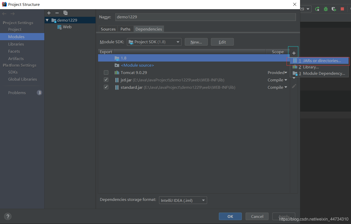This screenshot has height=224, width=351.
Task: Select the 1.8 SDK dependency row
Action: (x=194, y=58)
